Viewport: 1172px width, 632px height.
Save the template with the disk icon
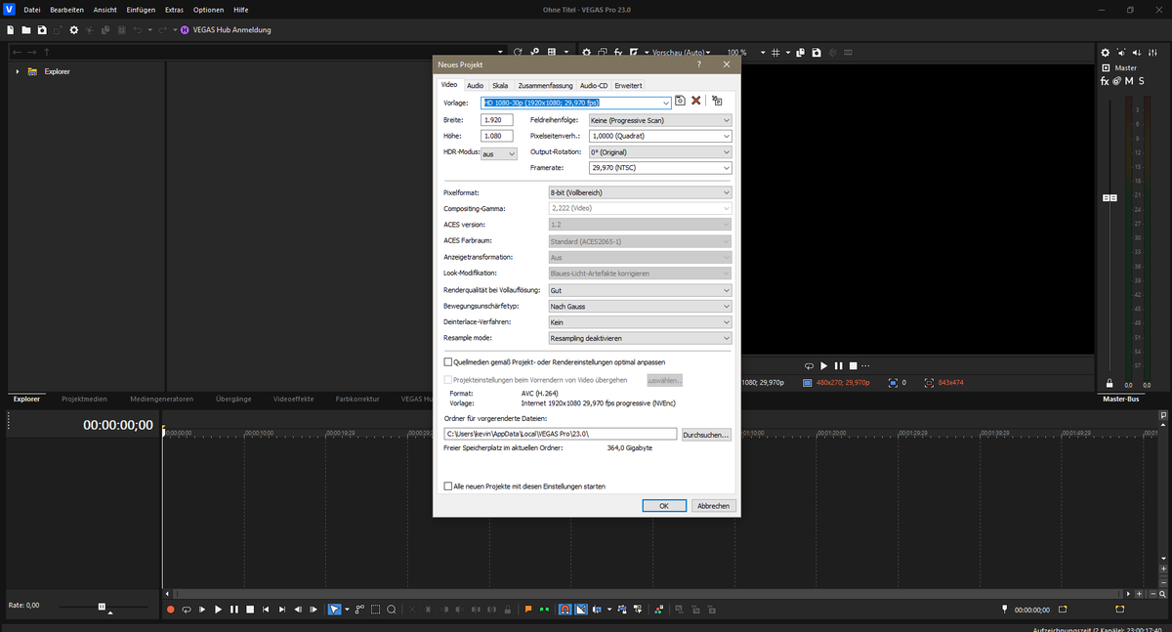click(680, 101)
